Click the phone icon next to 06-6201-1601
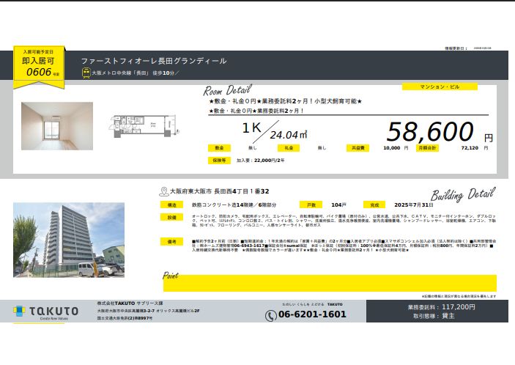 coord(270,315)
